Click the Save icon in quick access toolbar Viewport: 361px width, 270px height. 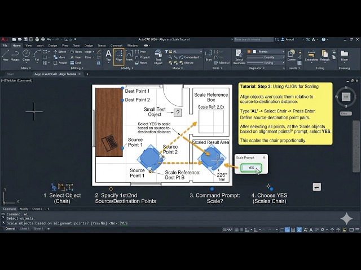(25, 39)
